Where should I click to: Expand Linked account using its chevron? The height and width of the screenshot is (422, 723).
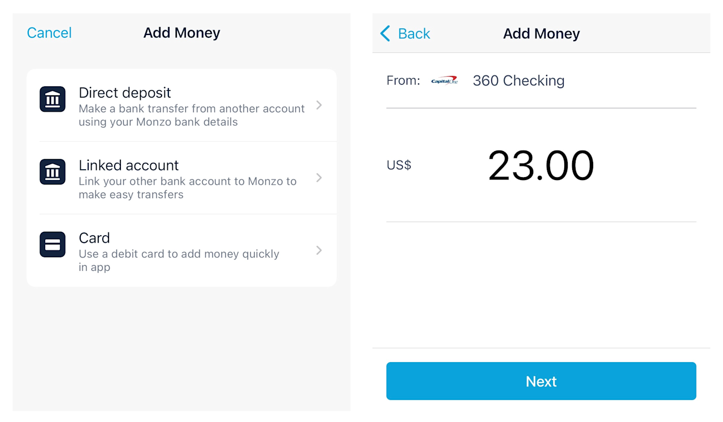319,178
